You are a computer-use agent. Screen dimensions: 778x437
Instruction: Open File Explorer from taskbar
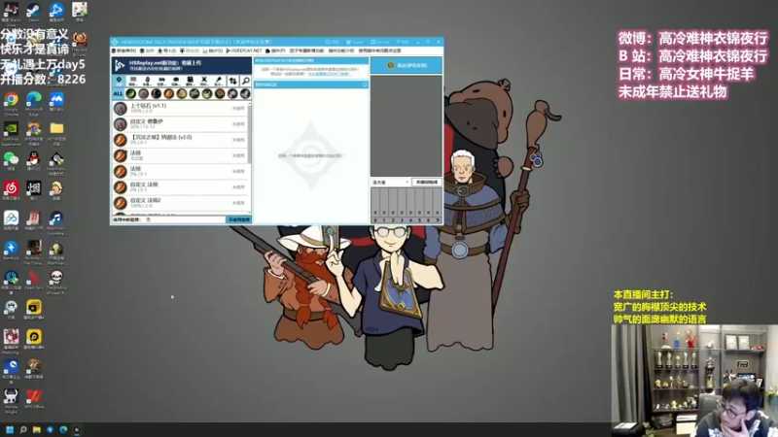[x=37, y=429]
